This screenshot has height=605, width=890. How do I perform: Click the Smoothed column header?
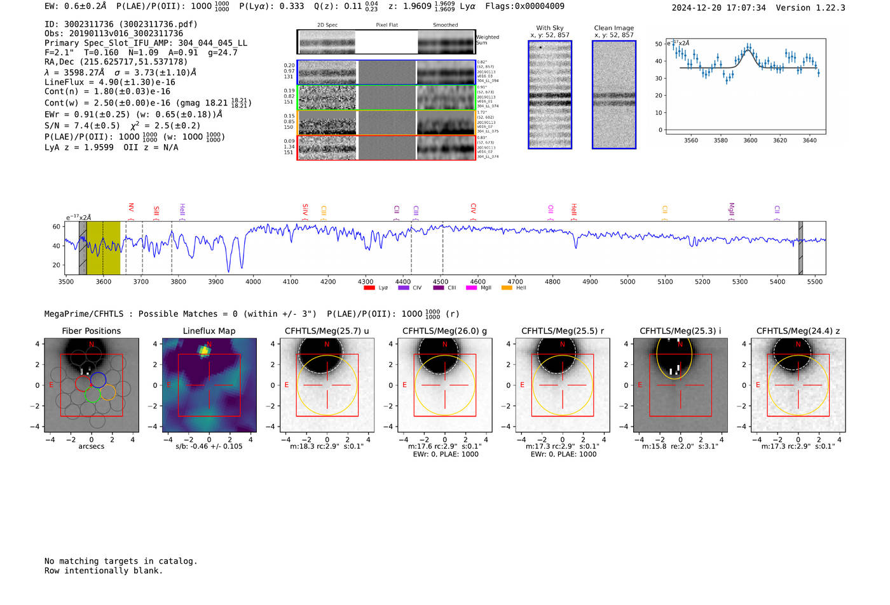tap(445, 25)
